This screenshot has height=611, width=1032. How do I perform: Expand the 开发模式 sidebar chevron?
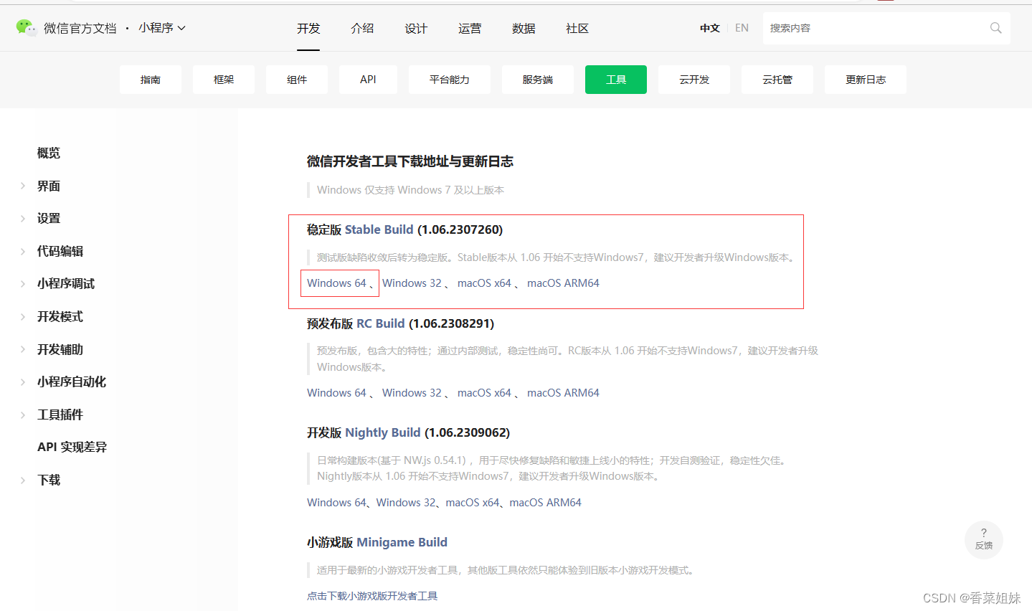click(x=23, y=316)
